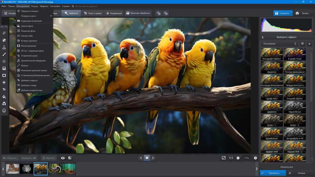Collapse the left tool panel with double chevron
The height and width of the screenshot is (177, 315).
pos(6,27)
